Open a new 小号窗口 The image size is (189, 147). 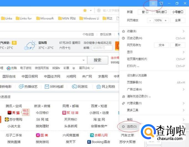pos(178,12)
